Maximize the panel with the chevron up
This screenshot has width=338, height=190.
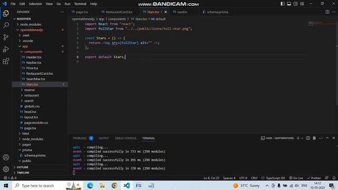click(x=327, y=138)
